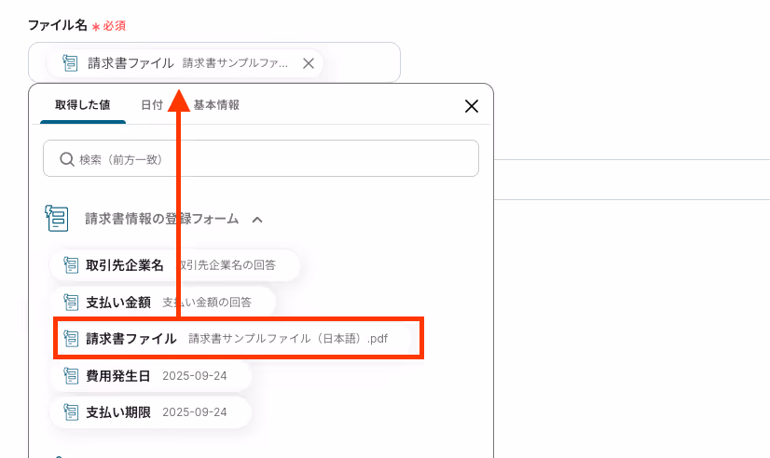Choose the 請求書ファイル value in the list
Screen dimensions: 770x458
[231, 339]
